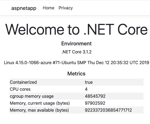Open the Privacy nav link
The width and height of the screenshot is (150, 124).
(66, 8)
